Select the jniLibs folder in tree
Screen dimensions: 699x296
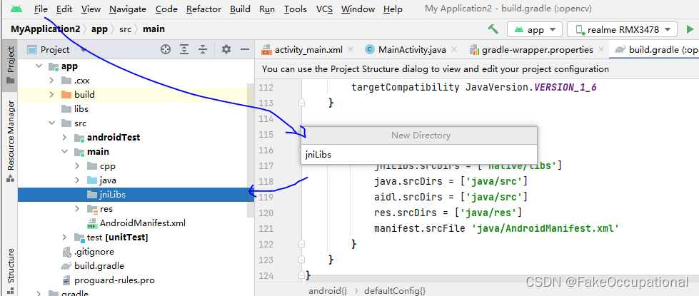tap(136, 195)
